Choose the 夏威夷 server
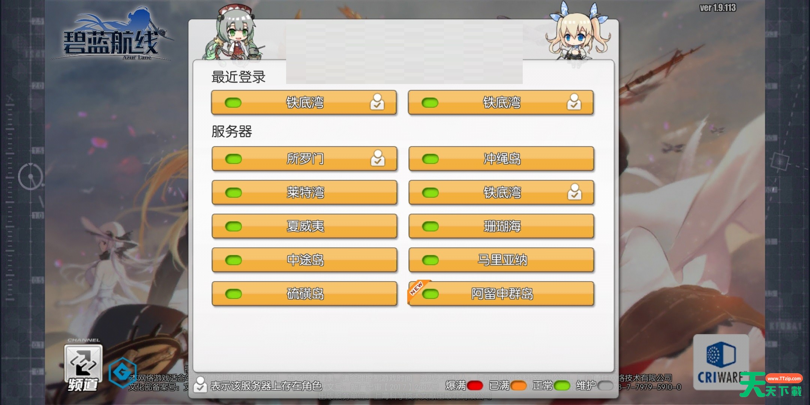The width and height of the screenshot is (810, 405). (x=304, y=226)
